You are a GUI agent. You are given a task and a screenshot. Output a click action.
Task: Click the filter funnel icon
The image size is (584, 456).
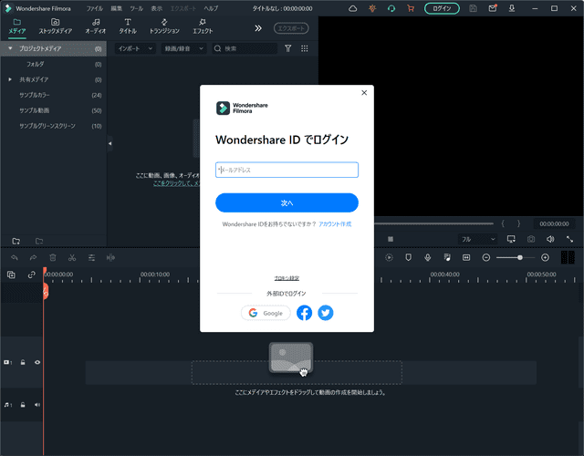(x=288, y=48)
